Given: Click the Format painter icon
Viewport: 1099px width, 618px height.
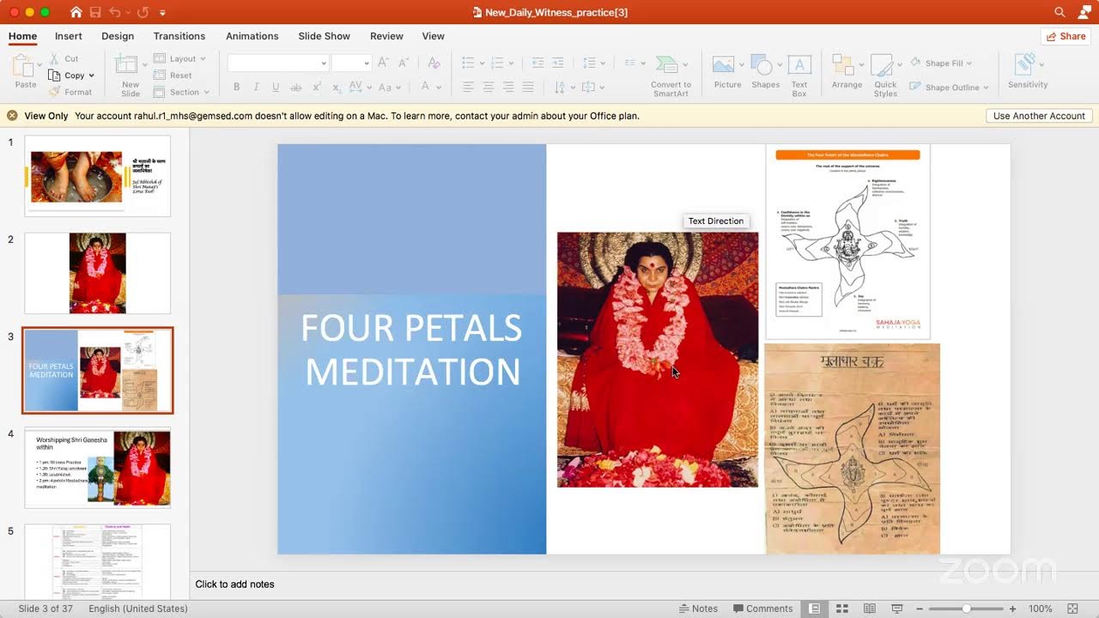Looking at the screenshot, I should point(55,92).
